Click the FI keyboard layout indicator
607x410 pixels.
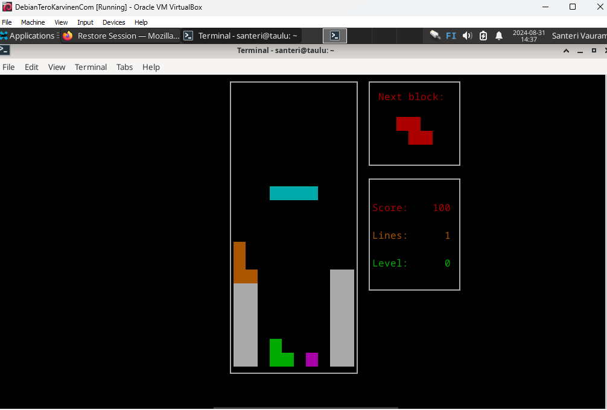[451, 36]
